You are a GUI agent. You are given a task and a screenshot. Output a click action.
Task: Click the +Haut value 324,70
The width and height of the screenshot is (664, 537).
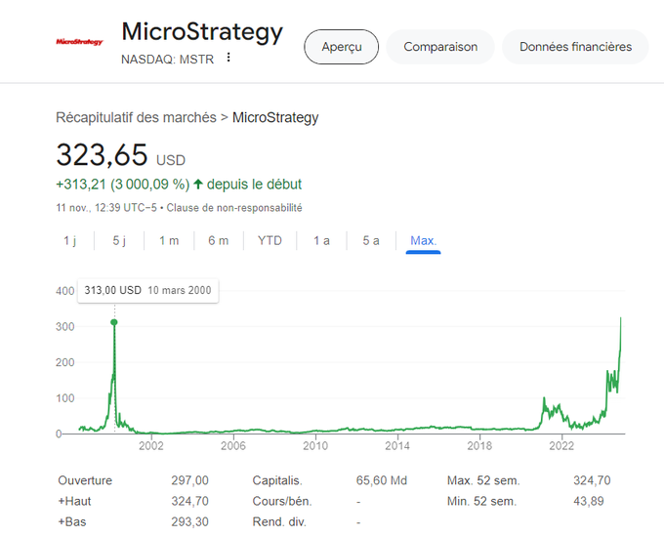click(x=189, y=502)
